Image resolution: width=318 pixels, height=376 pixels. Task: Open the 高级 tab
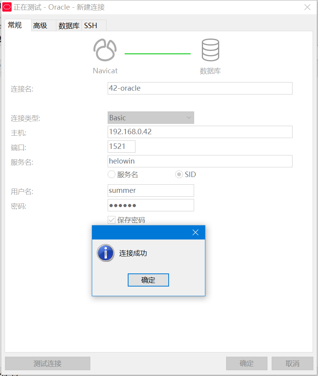[44, 25]
